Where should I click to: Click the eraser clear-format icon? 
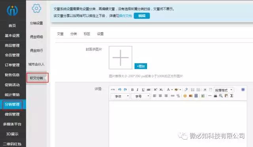(186, 90)
